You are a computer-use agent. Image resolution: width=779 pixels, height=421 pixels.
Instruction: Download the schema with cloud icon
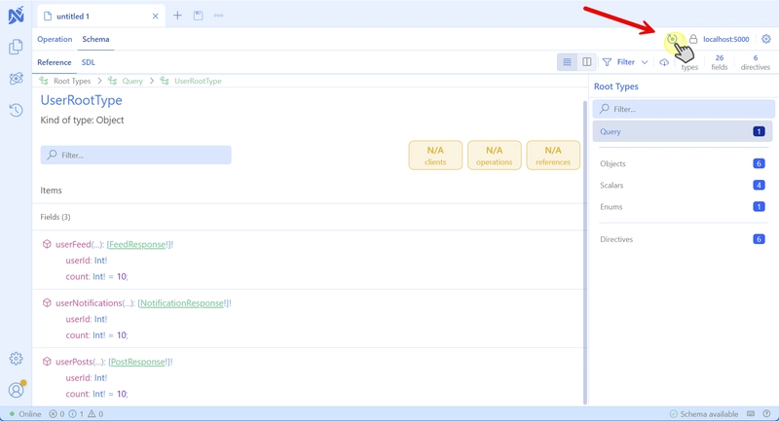[x=664, y=62]
